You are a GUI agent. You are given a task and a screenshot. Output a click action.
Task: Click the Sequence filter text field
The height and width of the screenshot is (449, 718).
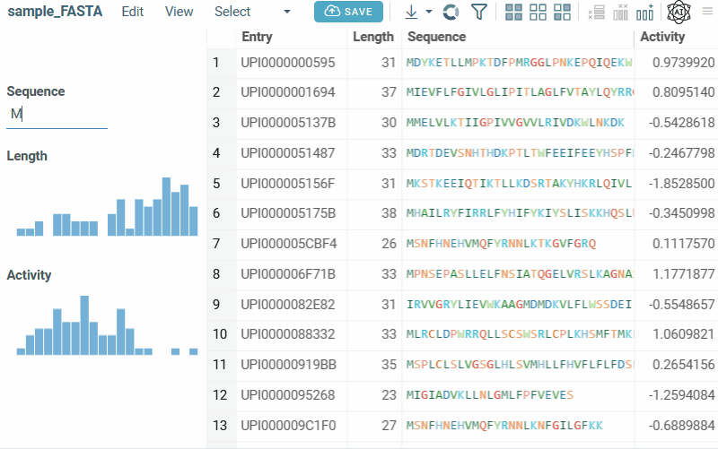click(x=57, y=114)
